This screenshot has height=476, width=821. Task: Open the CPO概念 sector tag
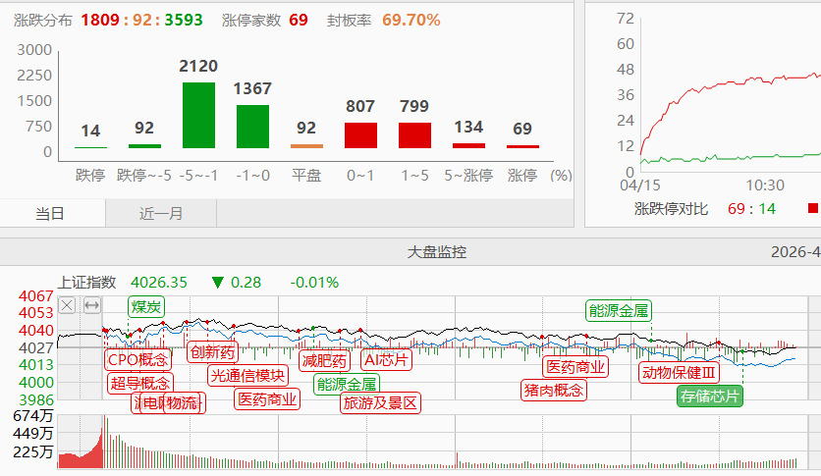pos(137,360)
